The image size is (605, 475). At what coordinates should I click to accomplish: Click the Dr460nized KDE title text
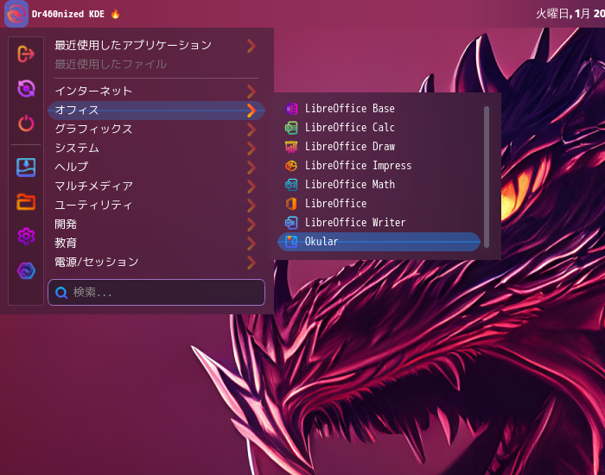pos(68,14)
